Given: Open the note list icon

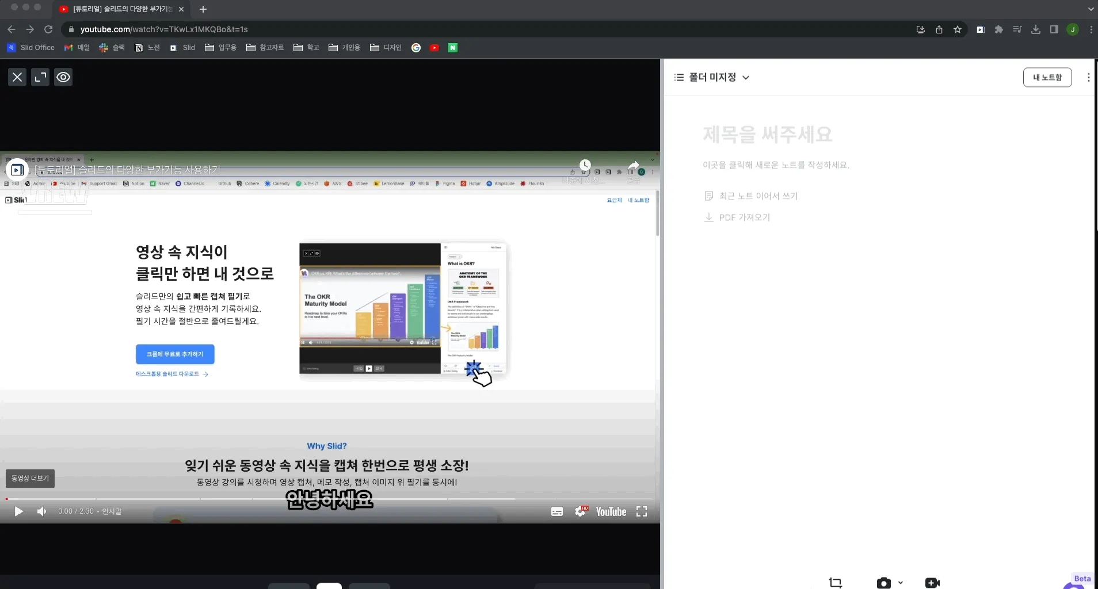Looking at the screenshot, I should pos(679,77).
